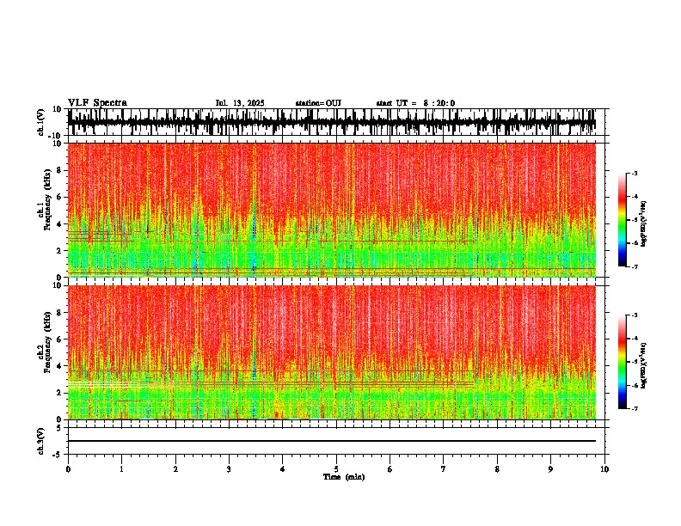The image size is (681, 526).
Task: Click the ch.2 color scale log(PSD) units label
Action: click(x=644, y=366)
